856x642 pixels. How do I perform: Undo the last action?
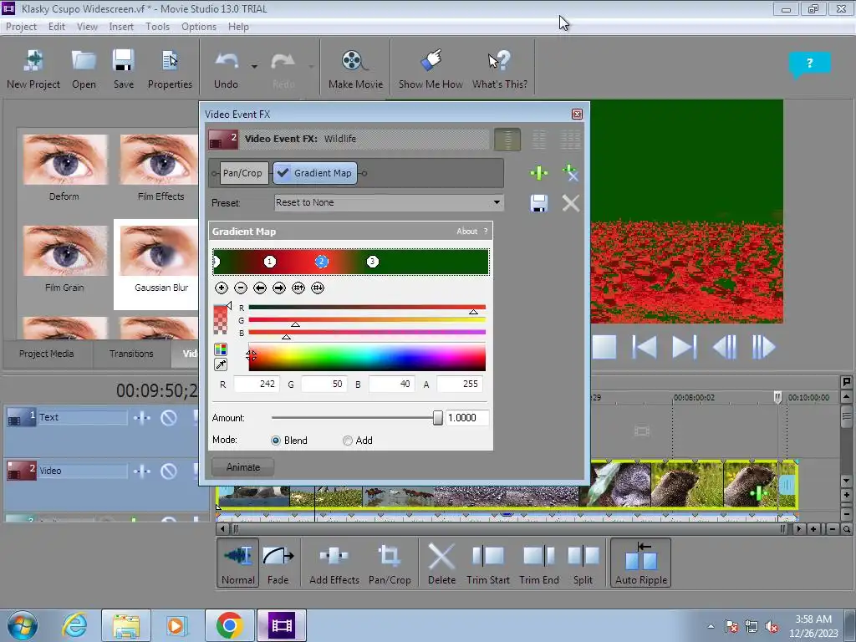pyautogui.click(x=226, y=69)
